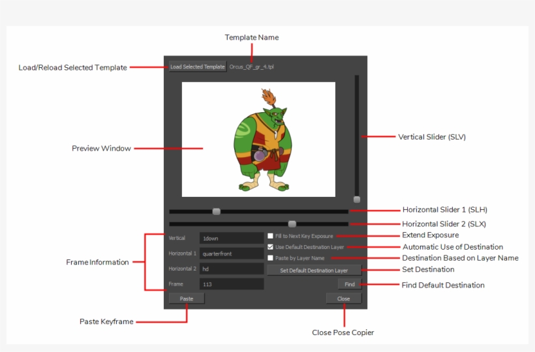535x352 pixels.
Task: Click the Horizontal 2 field showing hd
Action: (x=232, y=269)
